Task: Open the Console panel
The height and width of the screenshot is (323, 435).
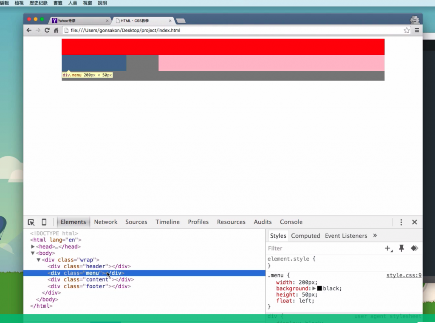Action: click(291, 222)
